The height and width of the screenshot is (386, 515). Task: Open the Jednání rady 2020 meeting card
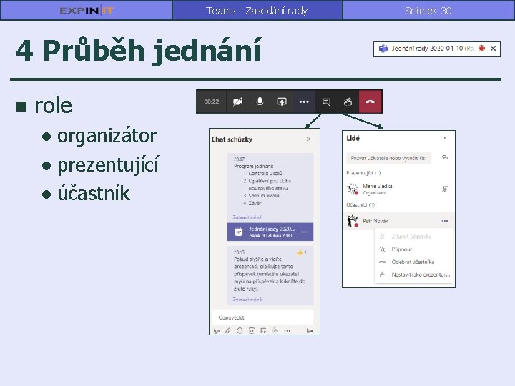tap(270, 232)
